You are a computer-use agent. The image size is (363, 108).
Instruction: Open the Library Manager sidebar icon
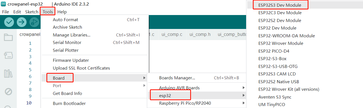pyautogui.click(x=8, y=73)
